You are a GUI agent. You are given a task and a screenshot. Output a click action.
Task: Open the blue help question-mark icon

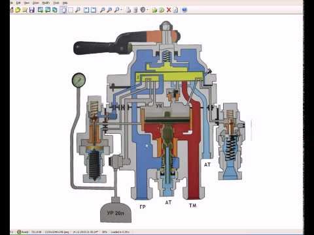[x=184, y=10]
